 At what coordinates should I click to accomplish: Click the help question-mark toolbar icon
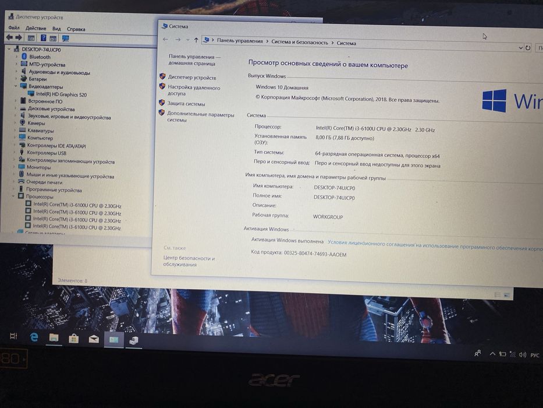pos(43,38)
